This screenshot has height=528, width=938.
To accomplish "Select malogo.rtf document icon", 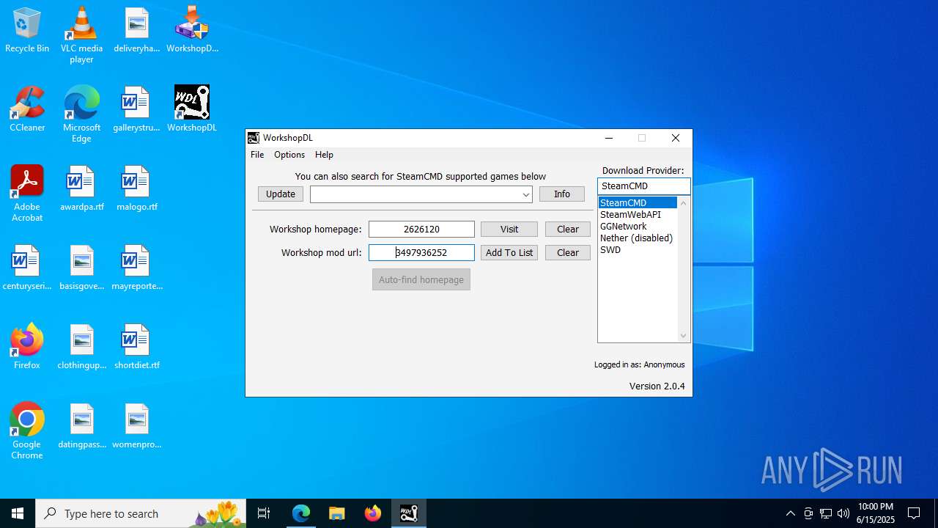I will tap(136, 189).
